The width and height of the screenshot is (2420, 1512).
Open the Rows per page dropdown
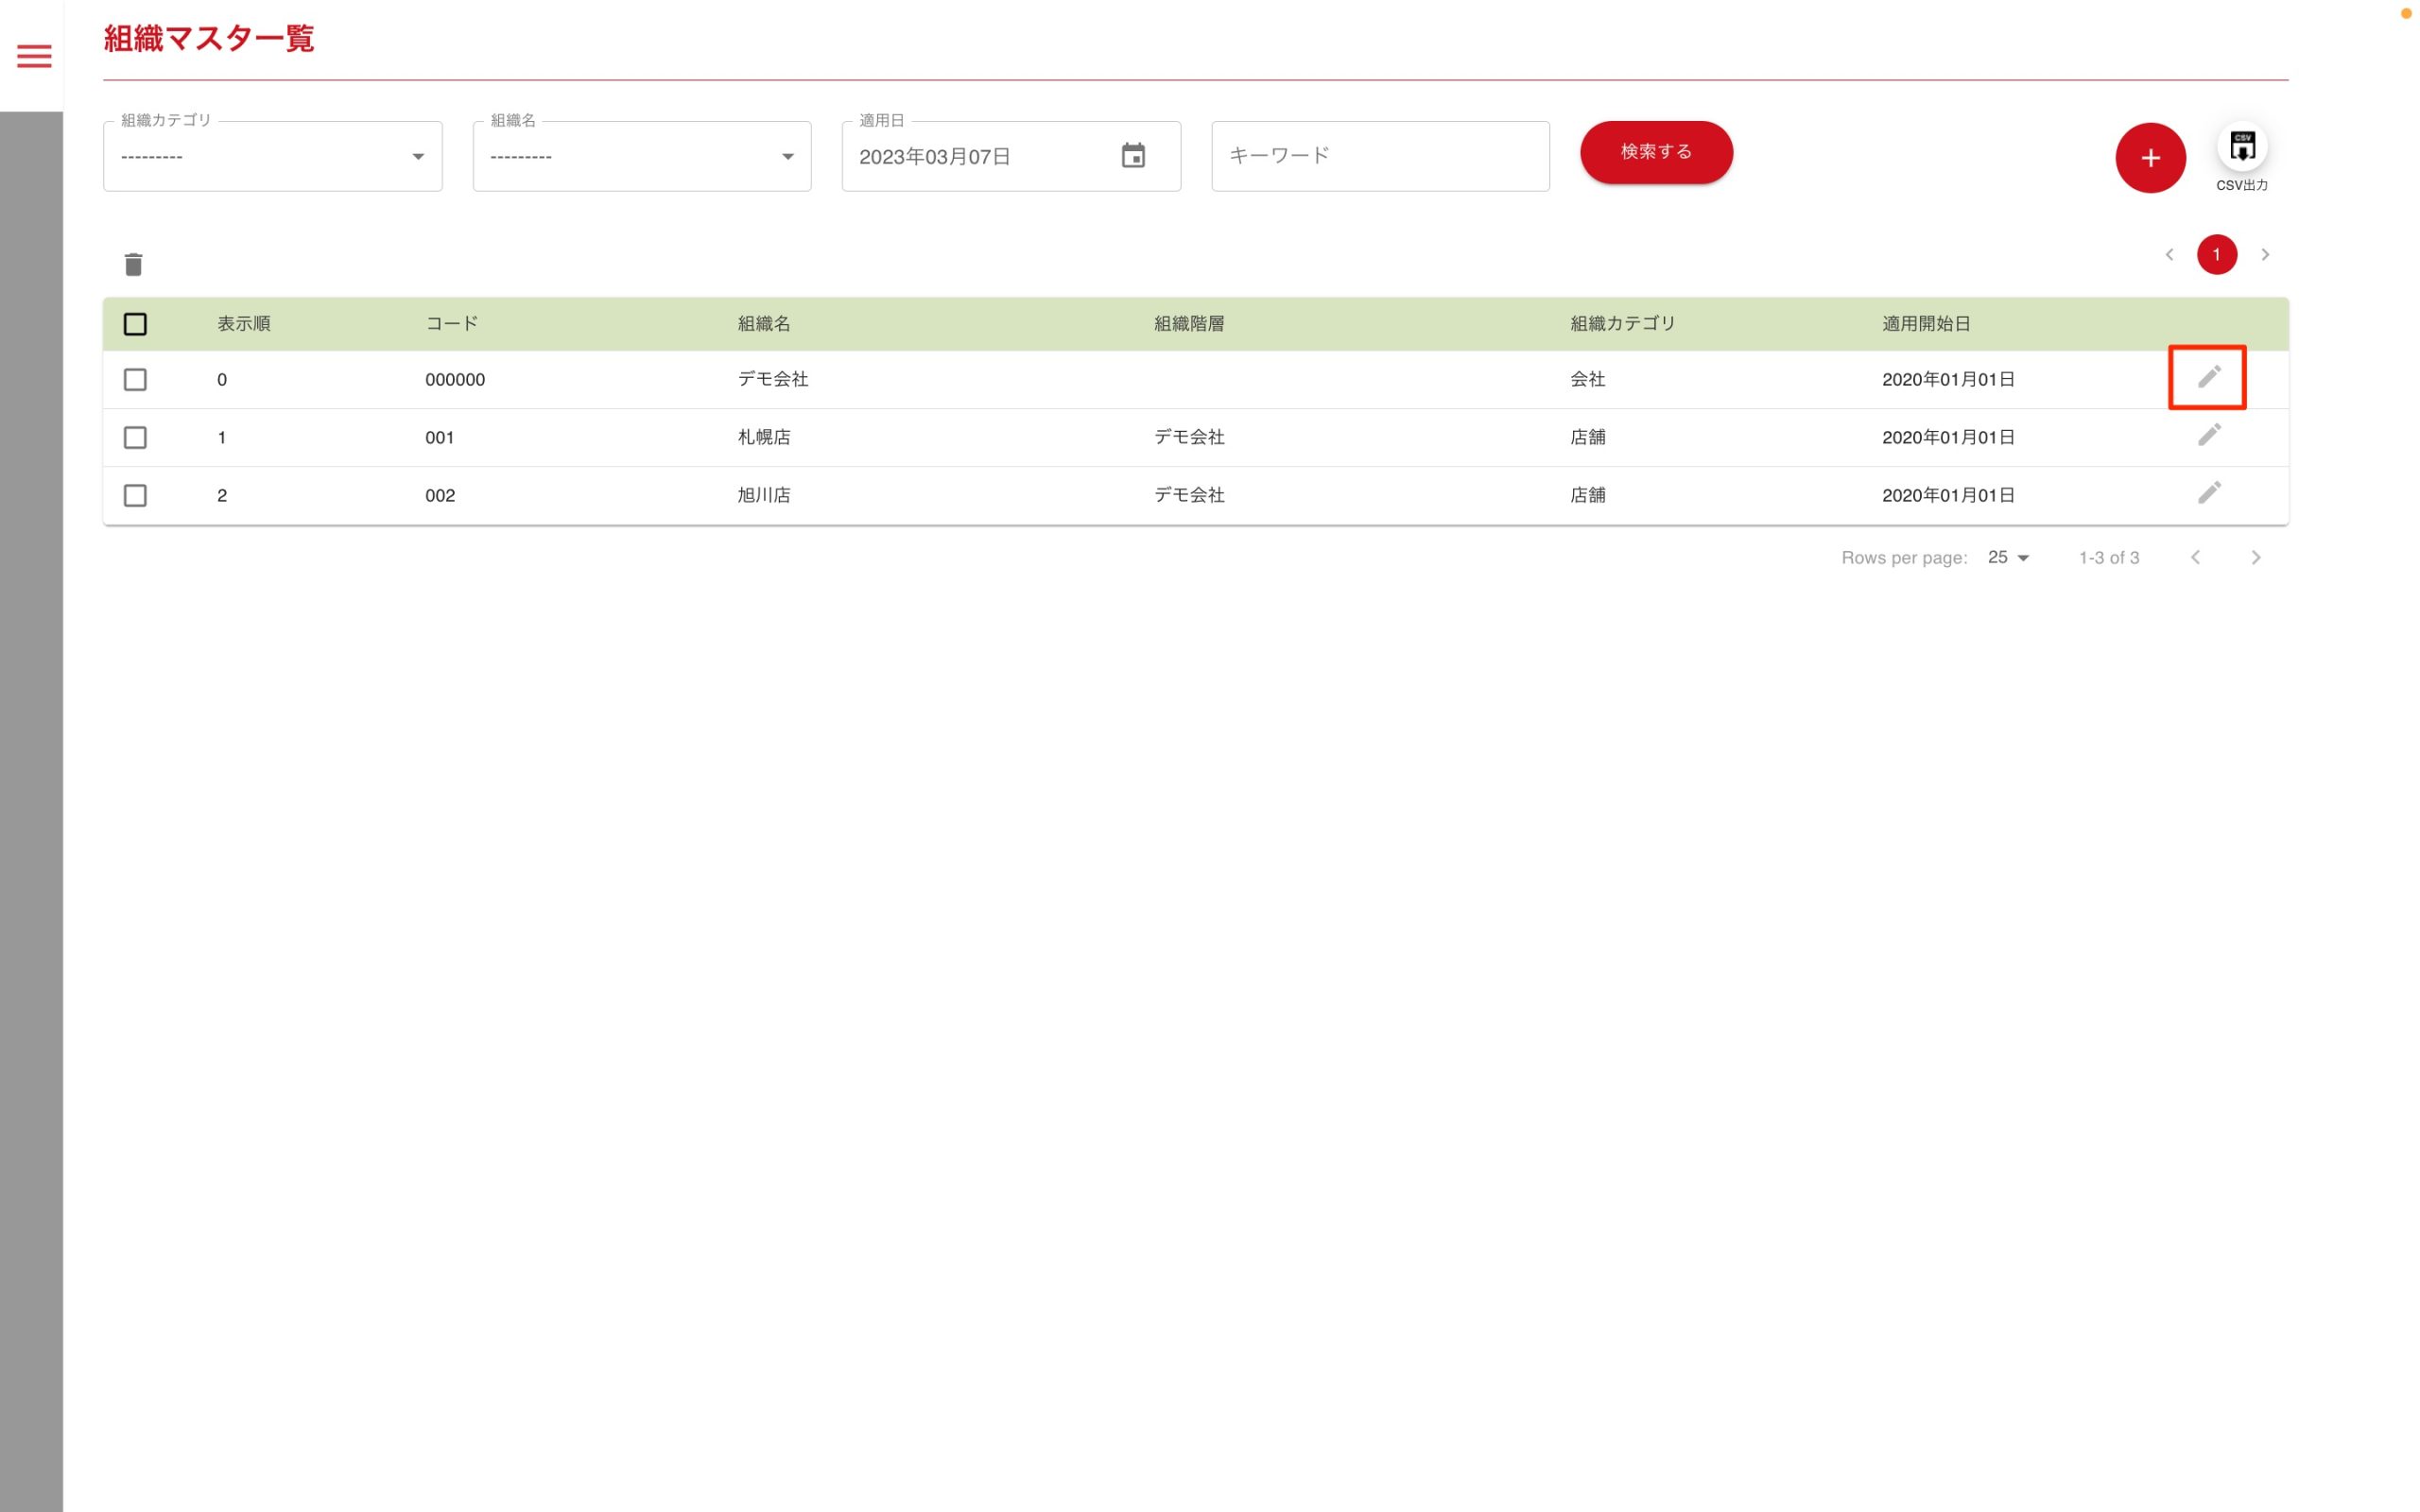2007,558
